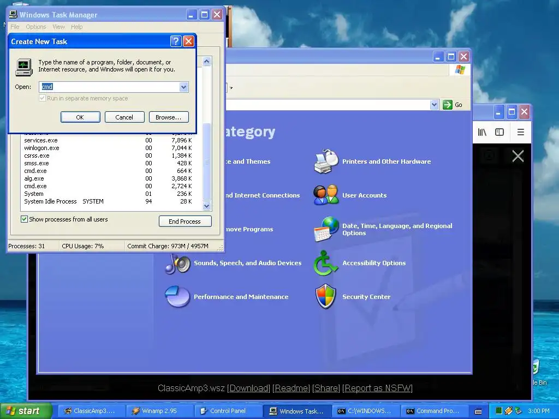Open the Help menu in Task Manager
Screen dimensions: 559x419
(x=76, y=27)
